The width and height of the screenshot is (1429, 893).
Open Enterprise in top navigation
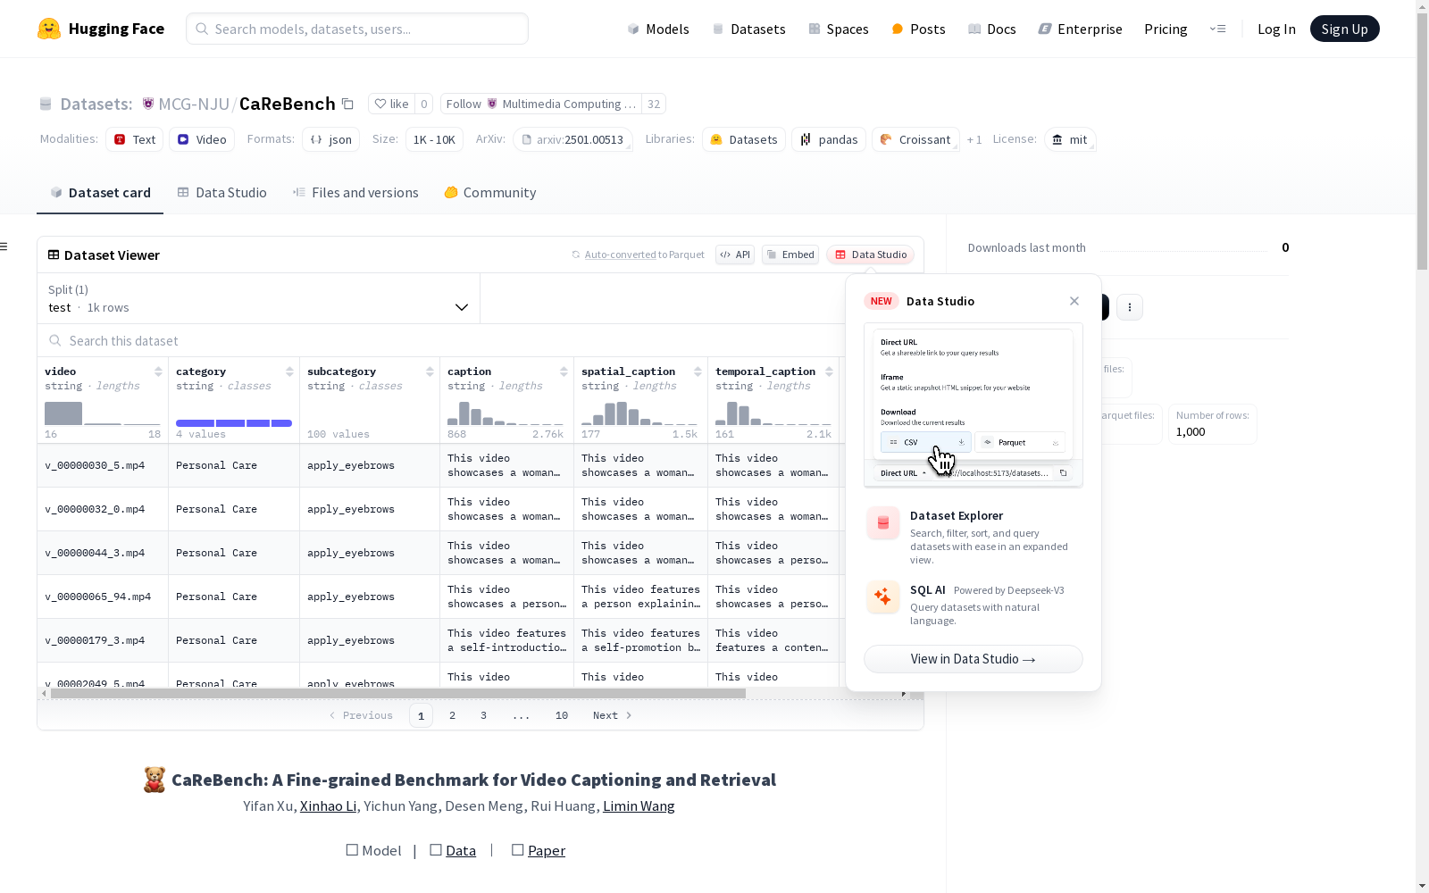(1080, 29)
